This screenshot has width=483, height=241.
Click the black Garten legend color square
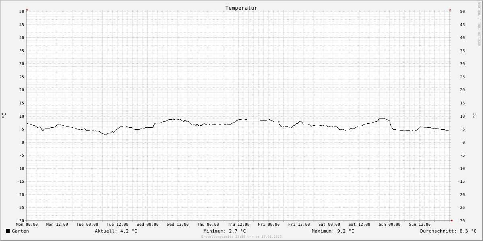point(8,231)
